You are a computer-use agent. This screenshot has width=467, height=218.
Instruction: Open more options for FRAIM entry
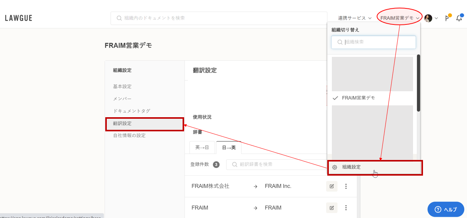click(x=346, y=208)
